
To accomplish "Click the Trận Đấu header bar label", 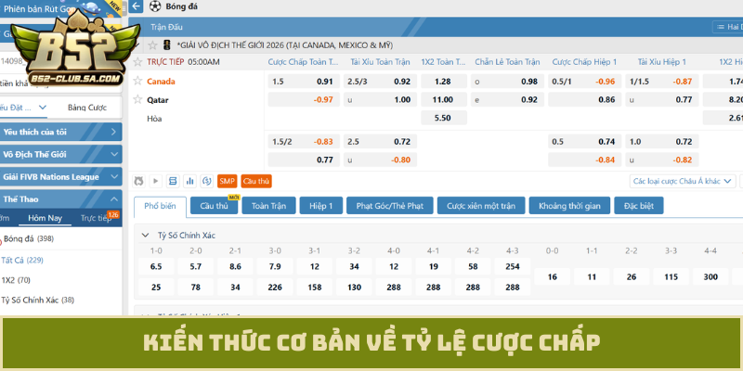I will click(x=166, y=27).
